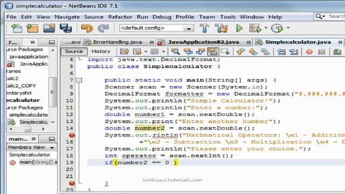Open the Profile Project dropdown arrow
This screenshot has height=194, width=345.
click(288, 28)
